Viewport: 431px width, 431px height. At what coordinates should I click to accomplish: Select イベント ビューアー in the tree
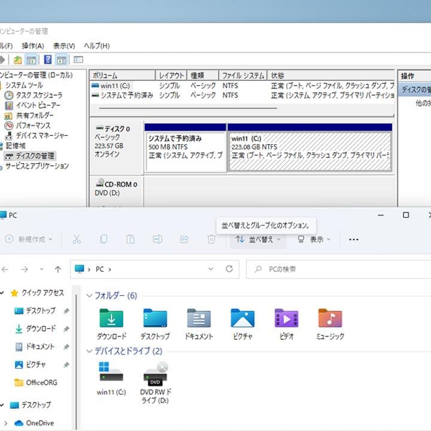click(38, 105)
